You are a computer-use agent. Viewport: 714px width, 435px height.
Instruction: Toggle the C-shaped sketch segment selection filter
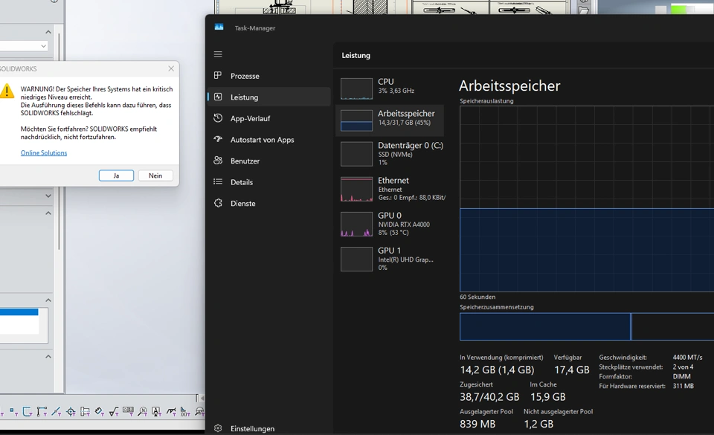click(x=28, y=412)
